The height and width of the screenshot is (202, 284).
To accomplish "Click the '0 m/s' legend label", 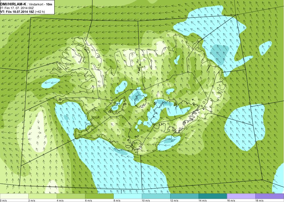I will (x=3, y=201).
